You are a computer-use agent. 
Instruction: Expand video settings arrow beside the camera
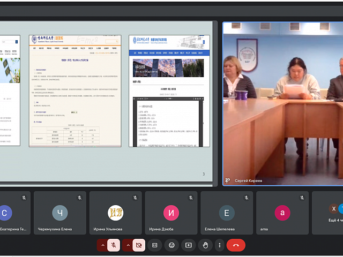127,245
